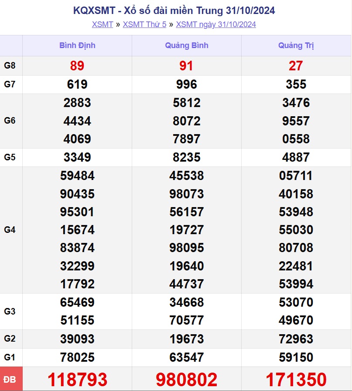Open the XSMT Thứ 5 link
This screenshot has width=352, height=391.
click(144, 24)
